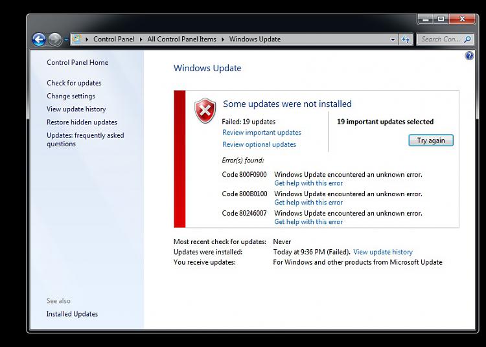486x347 pixels.
Task: Open Updates: frequently asked questions
Action: click(x=86, y=140)
